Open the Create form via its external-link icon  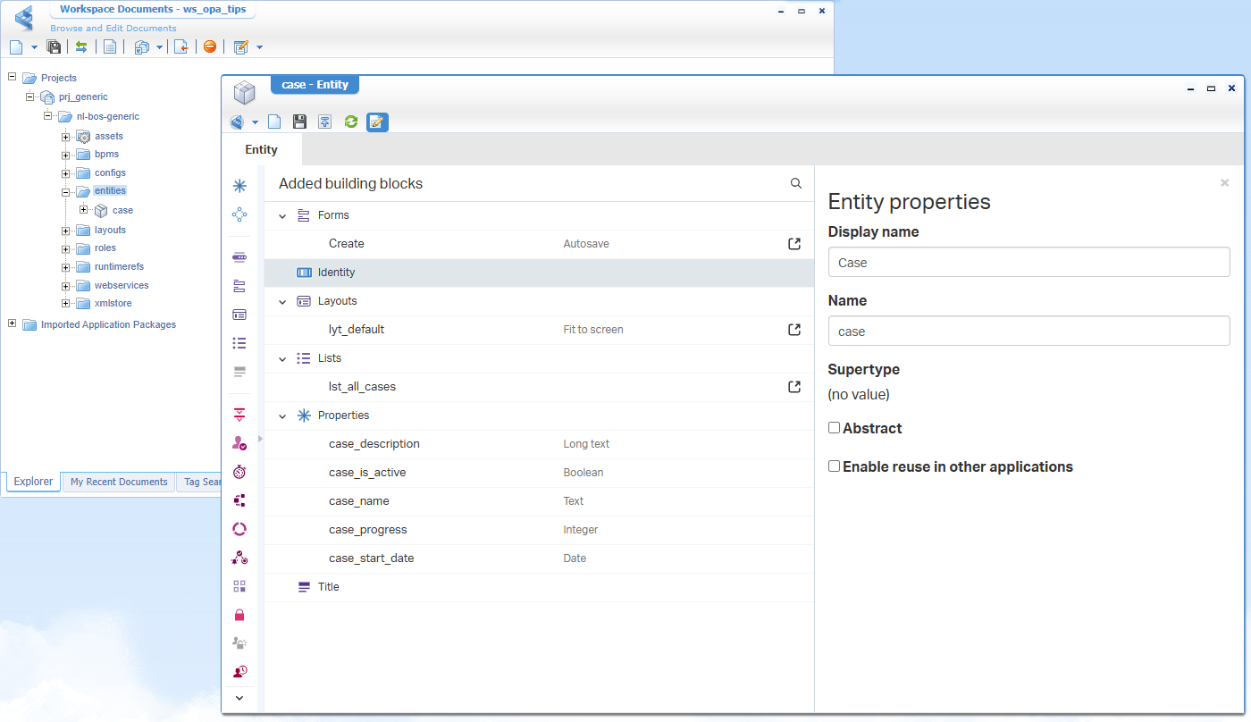pos(793,244)
